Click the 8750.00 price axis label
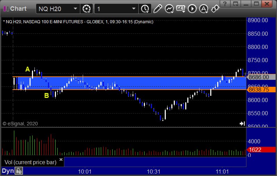This screenshot has width=277, height=176. [258, 60]
